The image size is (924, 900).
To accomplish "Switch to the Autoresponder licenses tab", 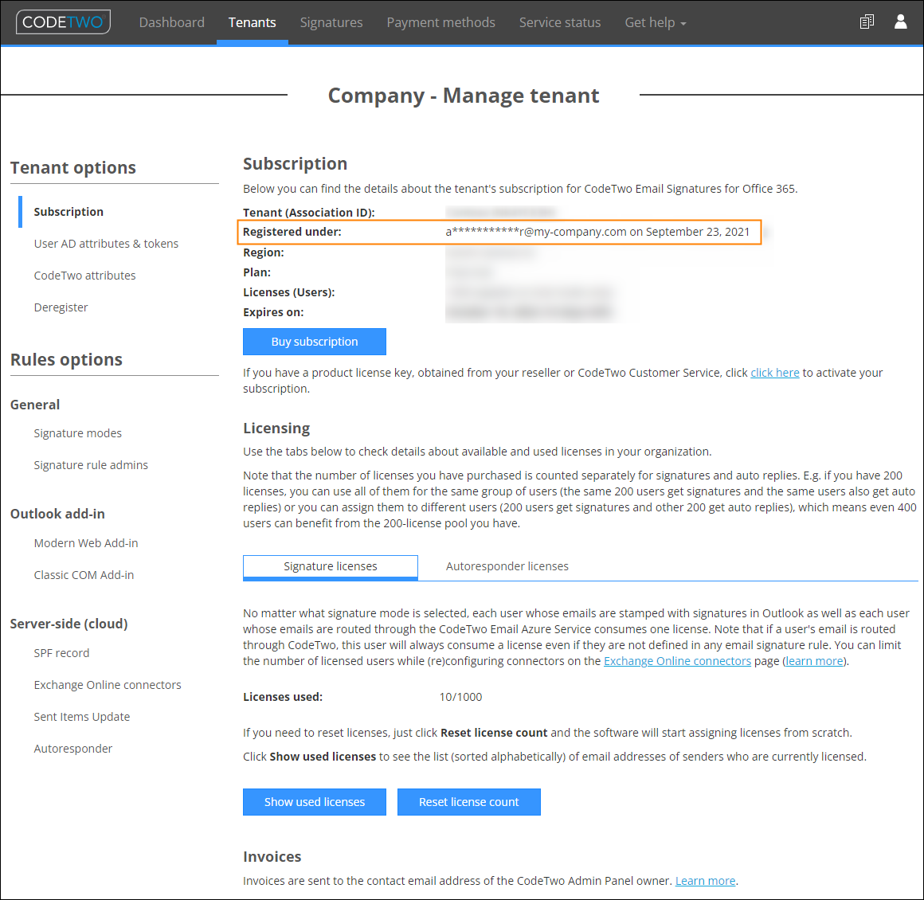I will [507, 566].
